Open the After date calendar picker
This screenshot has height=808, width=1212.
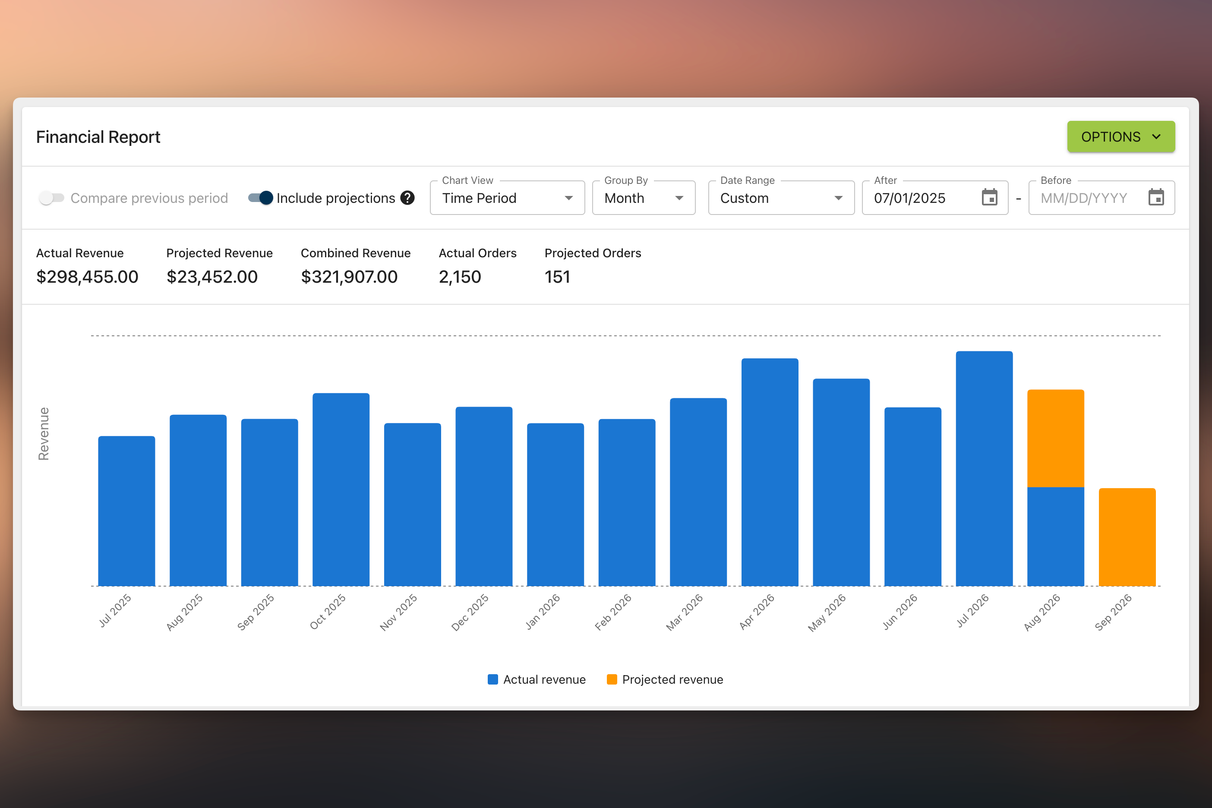(989, 198)
